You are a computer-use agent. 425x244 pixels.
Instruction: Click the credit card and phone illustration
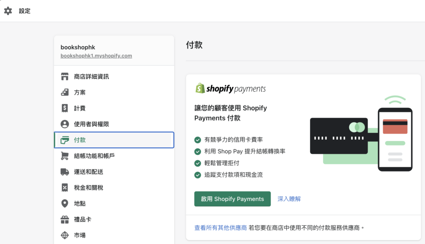[x=361, y=133]
